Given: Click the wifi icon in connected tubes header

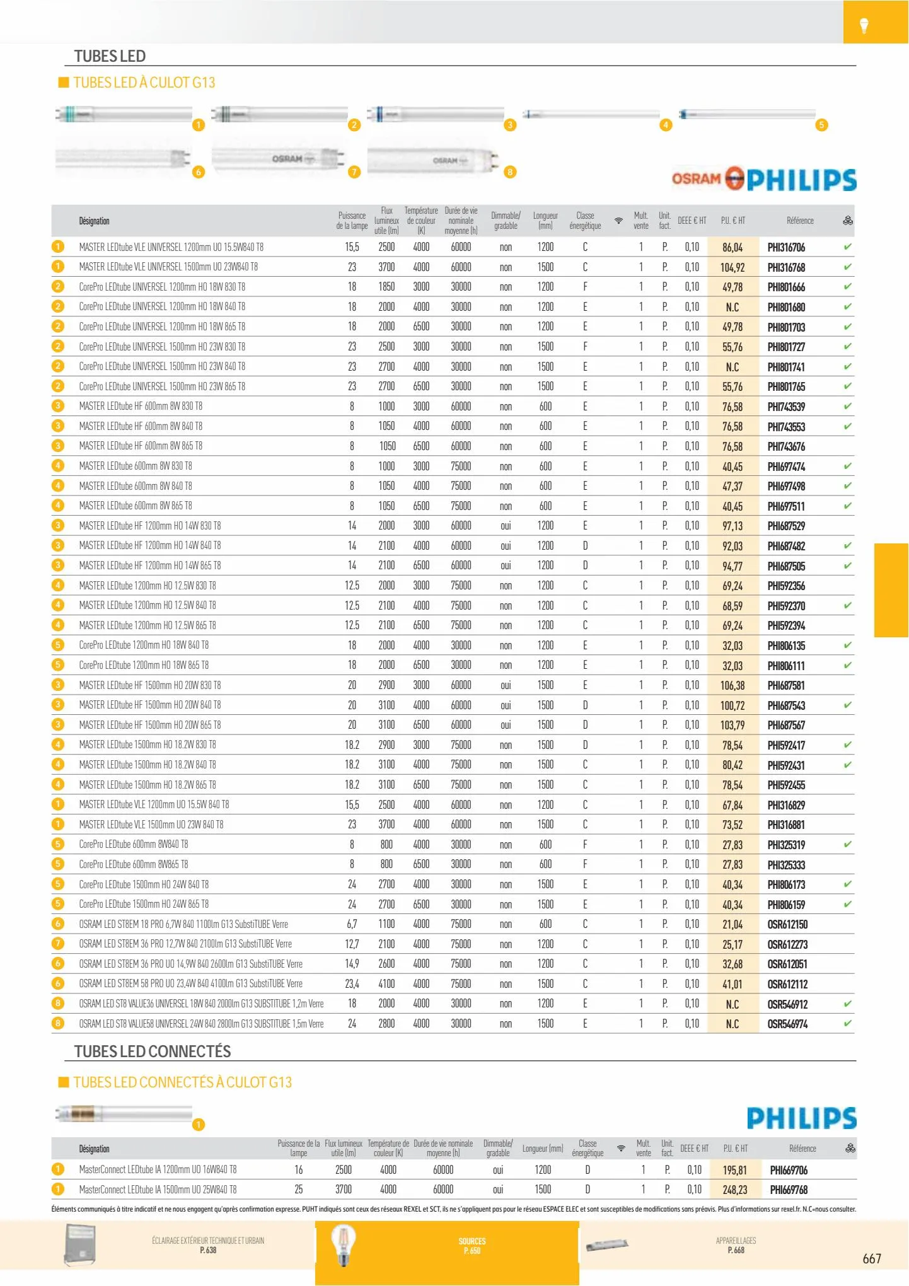Looking at the screenshot, I should point(621,1149).
